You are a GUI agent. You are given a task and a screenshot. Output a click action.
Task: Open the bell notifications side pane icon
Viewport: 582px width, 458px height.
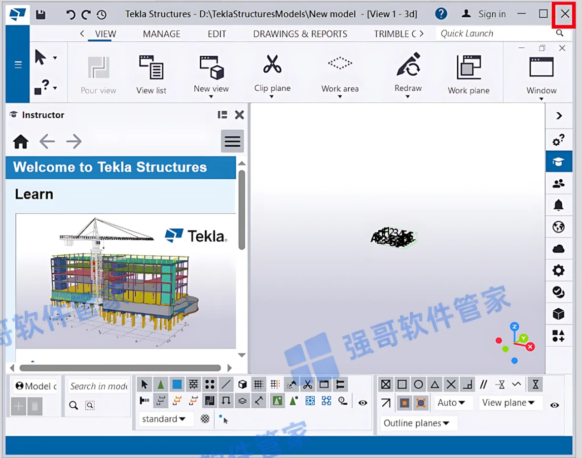point(558,205)
